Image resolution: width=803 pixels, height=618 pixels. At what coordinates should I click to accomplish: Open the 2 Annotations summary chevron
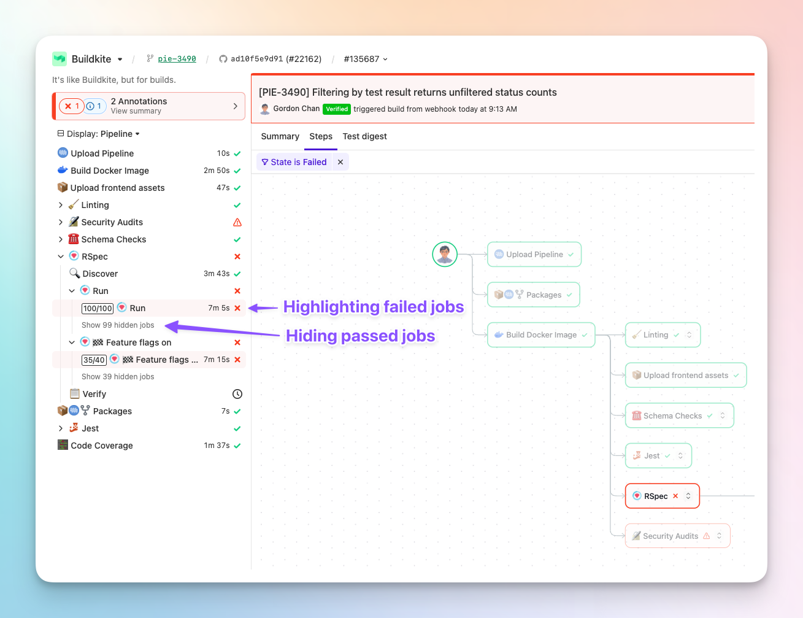tap(236, 106)
